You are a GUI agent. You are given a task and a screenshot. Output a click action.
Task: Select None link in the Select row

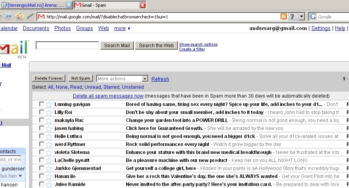61,87
